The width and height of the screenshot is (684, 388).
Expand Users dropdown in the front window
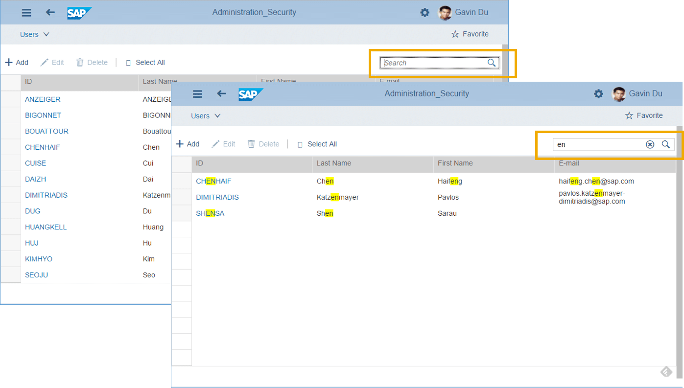[x=206, y=116]
